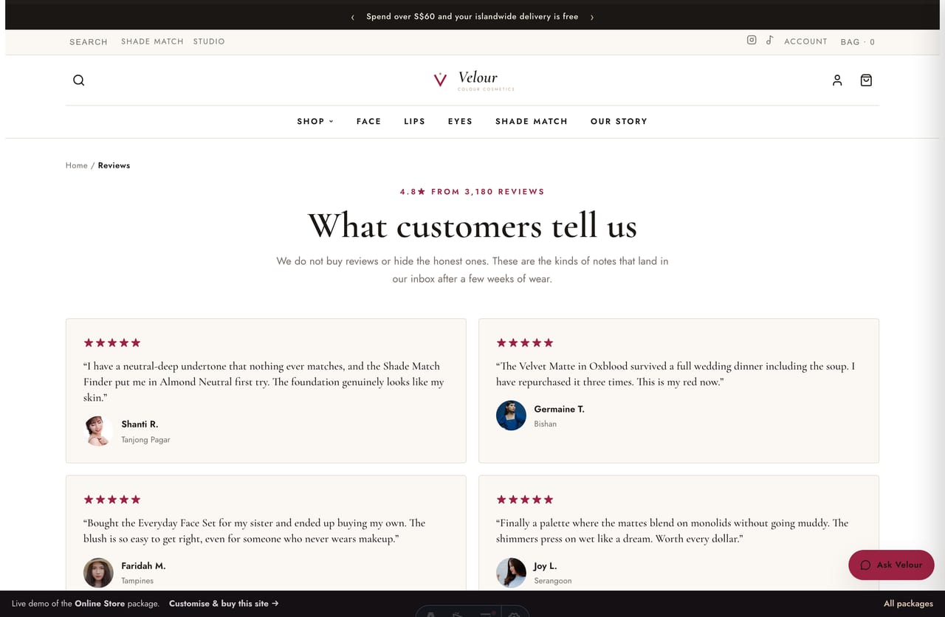This screenshot has width=945, height=617.
Task: Open the All packages link
Action: coord(908,603)
